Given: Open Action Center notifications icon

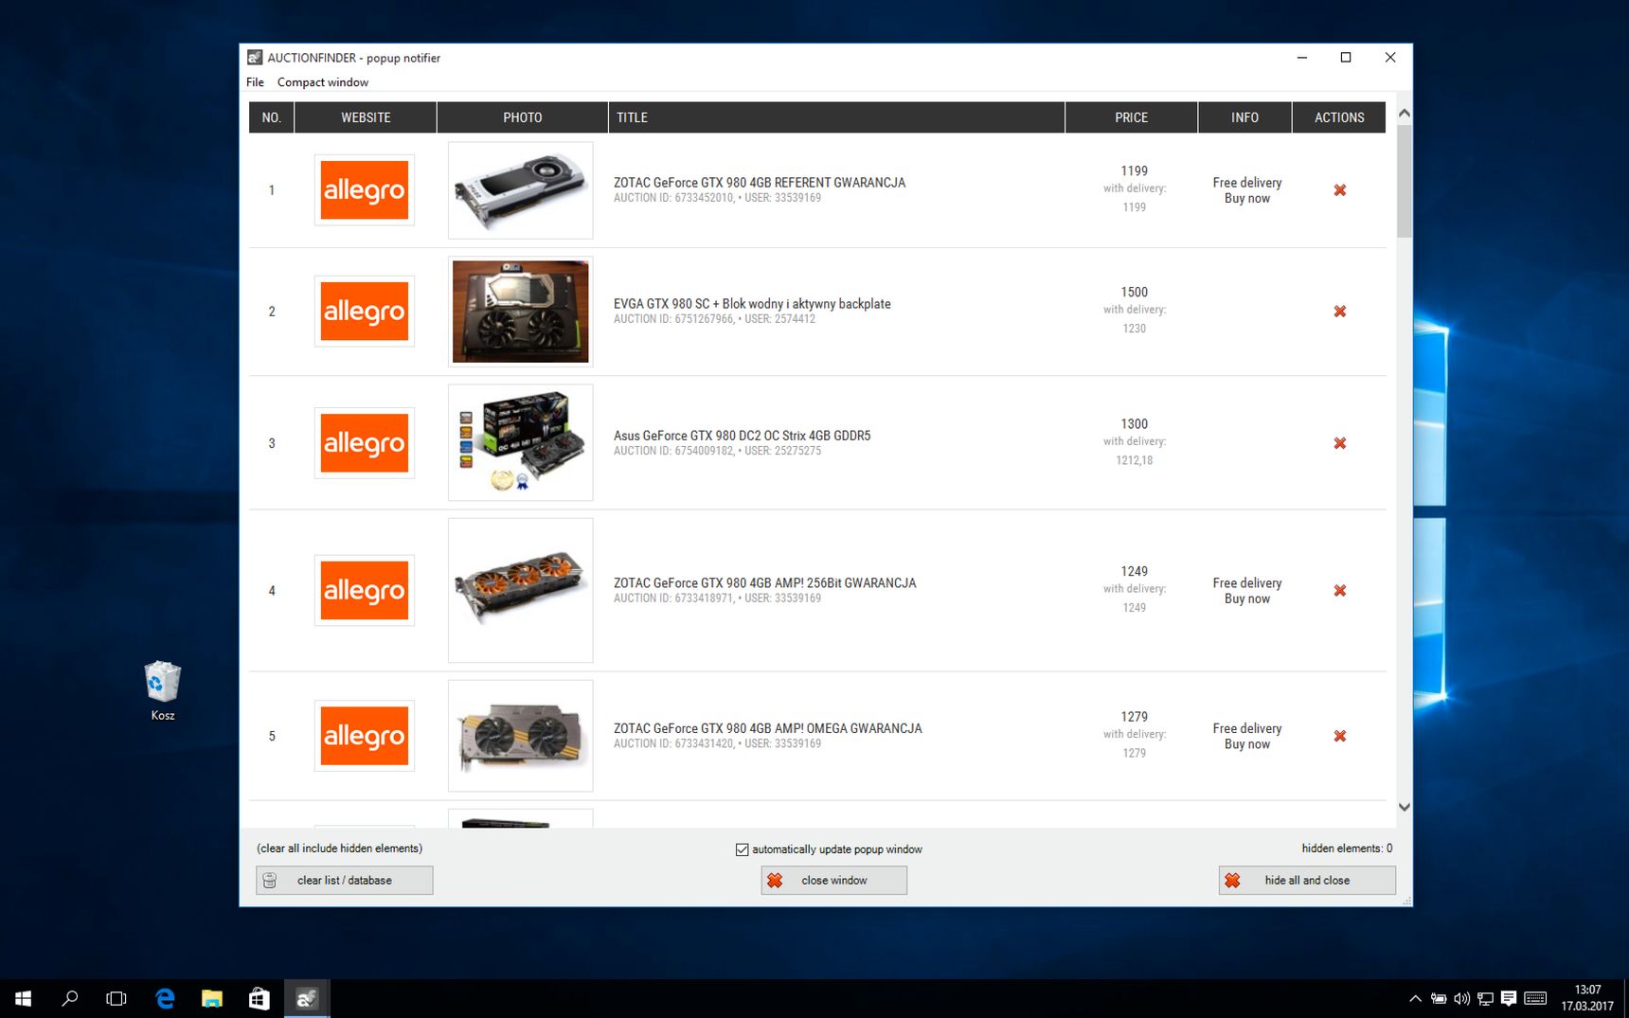Looking at the screenshot, I should tap(1509, 998).
